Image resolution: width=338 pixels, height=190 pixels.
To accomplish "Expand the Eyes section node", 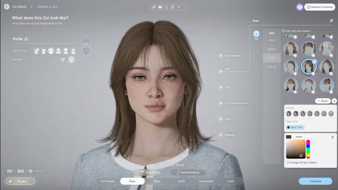I will coord(221,119).
